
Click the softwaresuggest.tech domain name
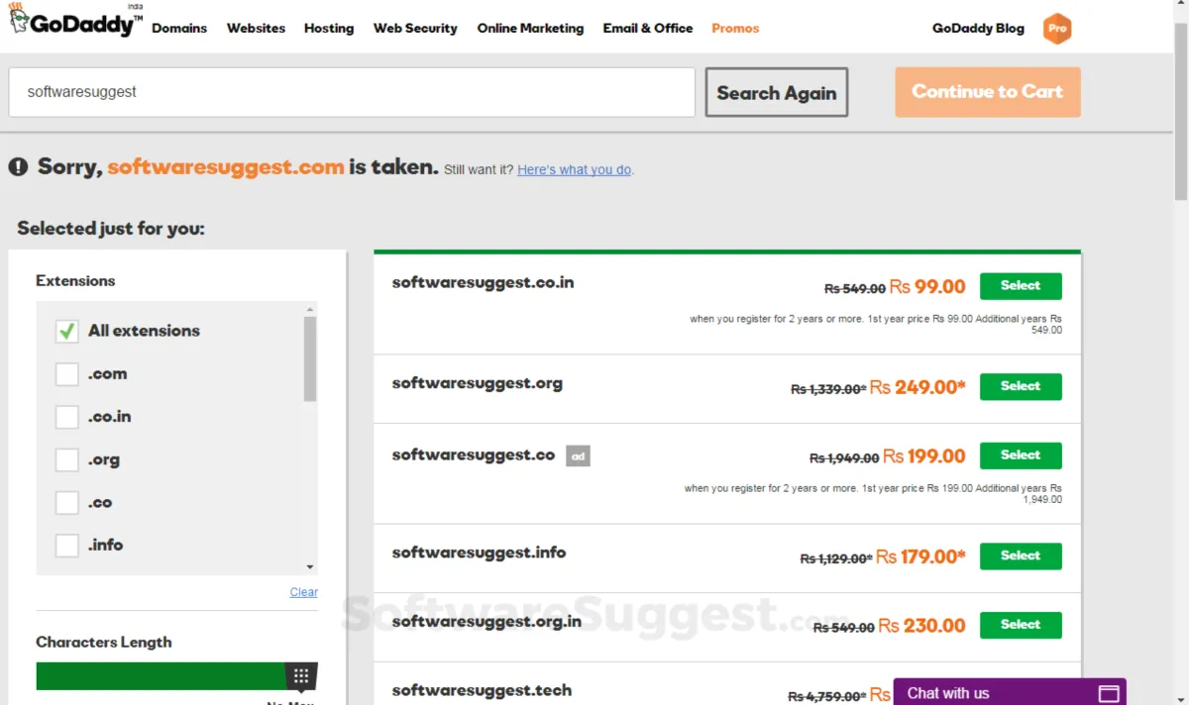click(482, 690)
